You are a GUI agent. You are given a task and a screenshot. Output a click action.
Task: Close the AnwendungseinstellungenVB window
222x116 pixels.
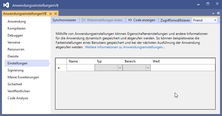217,4
